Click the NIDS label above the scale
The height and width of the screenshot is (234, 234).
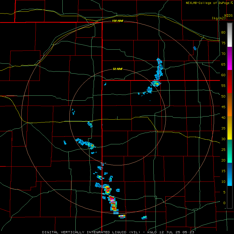228,16
